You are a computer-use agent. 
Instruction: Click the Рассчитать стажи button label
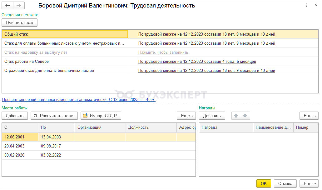pos(57,116)
